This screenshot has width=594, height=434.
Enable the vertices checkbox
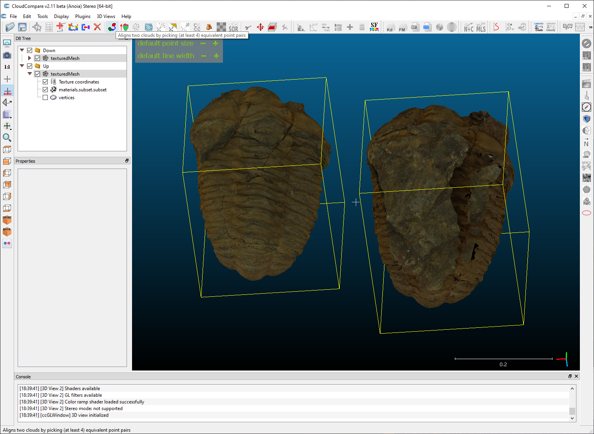[x=45, y=97]
